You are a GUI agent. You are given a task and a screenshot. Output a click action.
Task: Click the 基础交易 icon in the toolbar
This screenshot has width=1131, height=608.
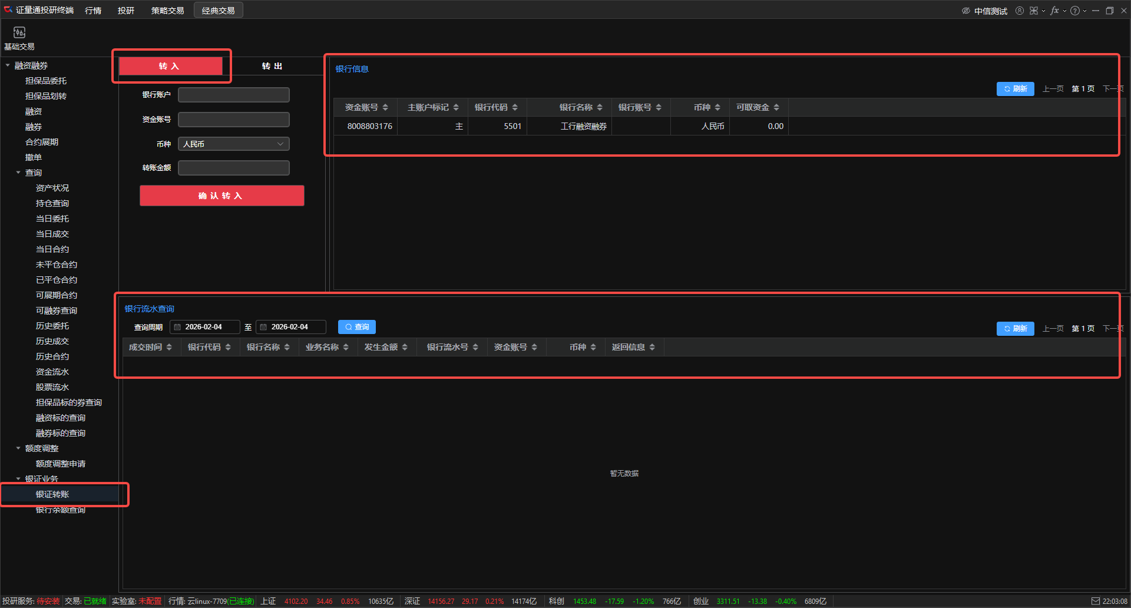coord(19,33)
